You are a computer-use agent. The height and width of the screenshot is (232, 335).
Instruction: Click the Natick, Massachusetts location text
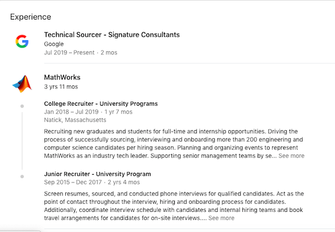click(x=75, y=120)
